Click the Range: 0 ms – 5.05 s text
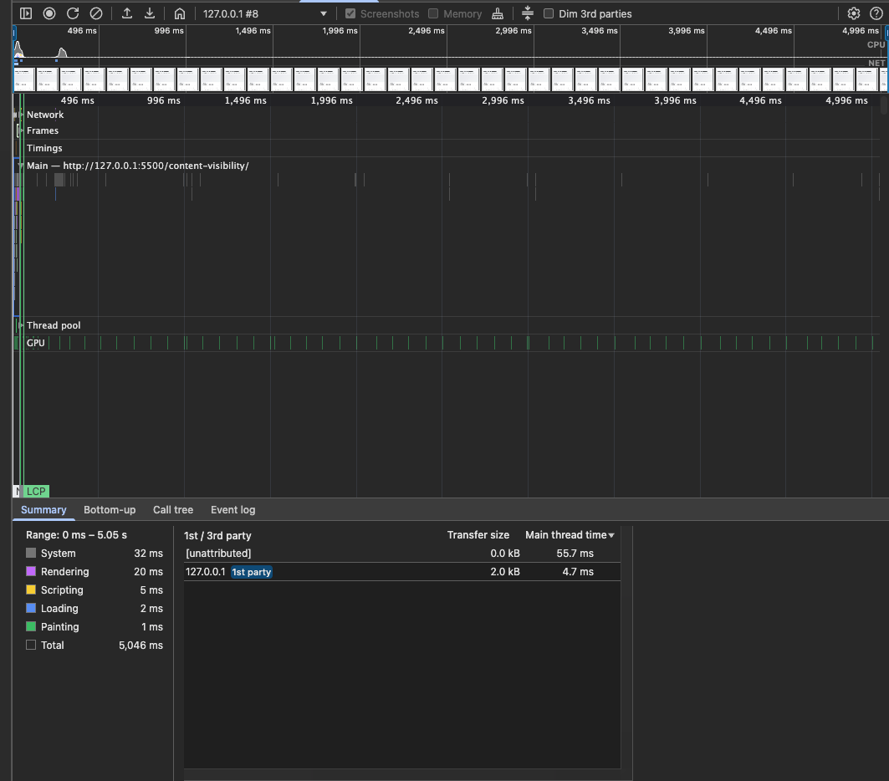Image resolution: width=889 pixels, height=781 pixels. click(77, 535)
